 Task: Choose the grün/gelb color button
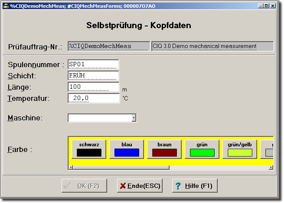pyautogui.click(x=240, y=149)
